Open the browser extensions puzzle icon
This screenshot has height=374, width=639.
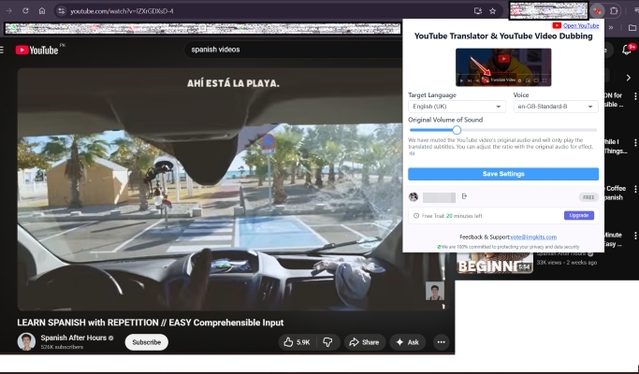(614, 11)
